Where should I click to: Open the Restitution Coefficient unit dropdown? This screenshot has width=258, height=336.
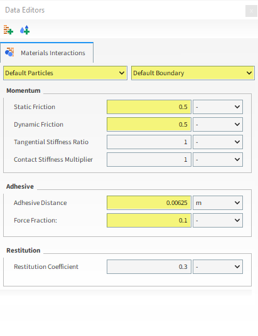[218, 267]
